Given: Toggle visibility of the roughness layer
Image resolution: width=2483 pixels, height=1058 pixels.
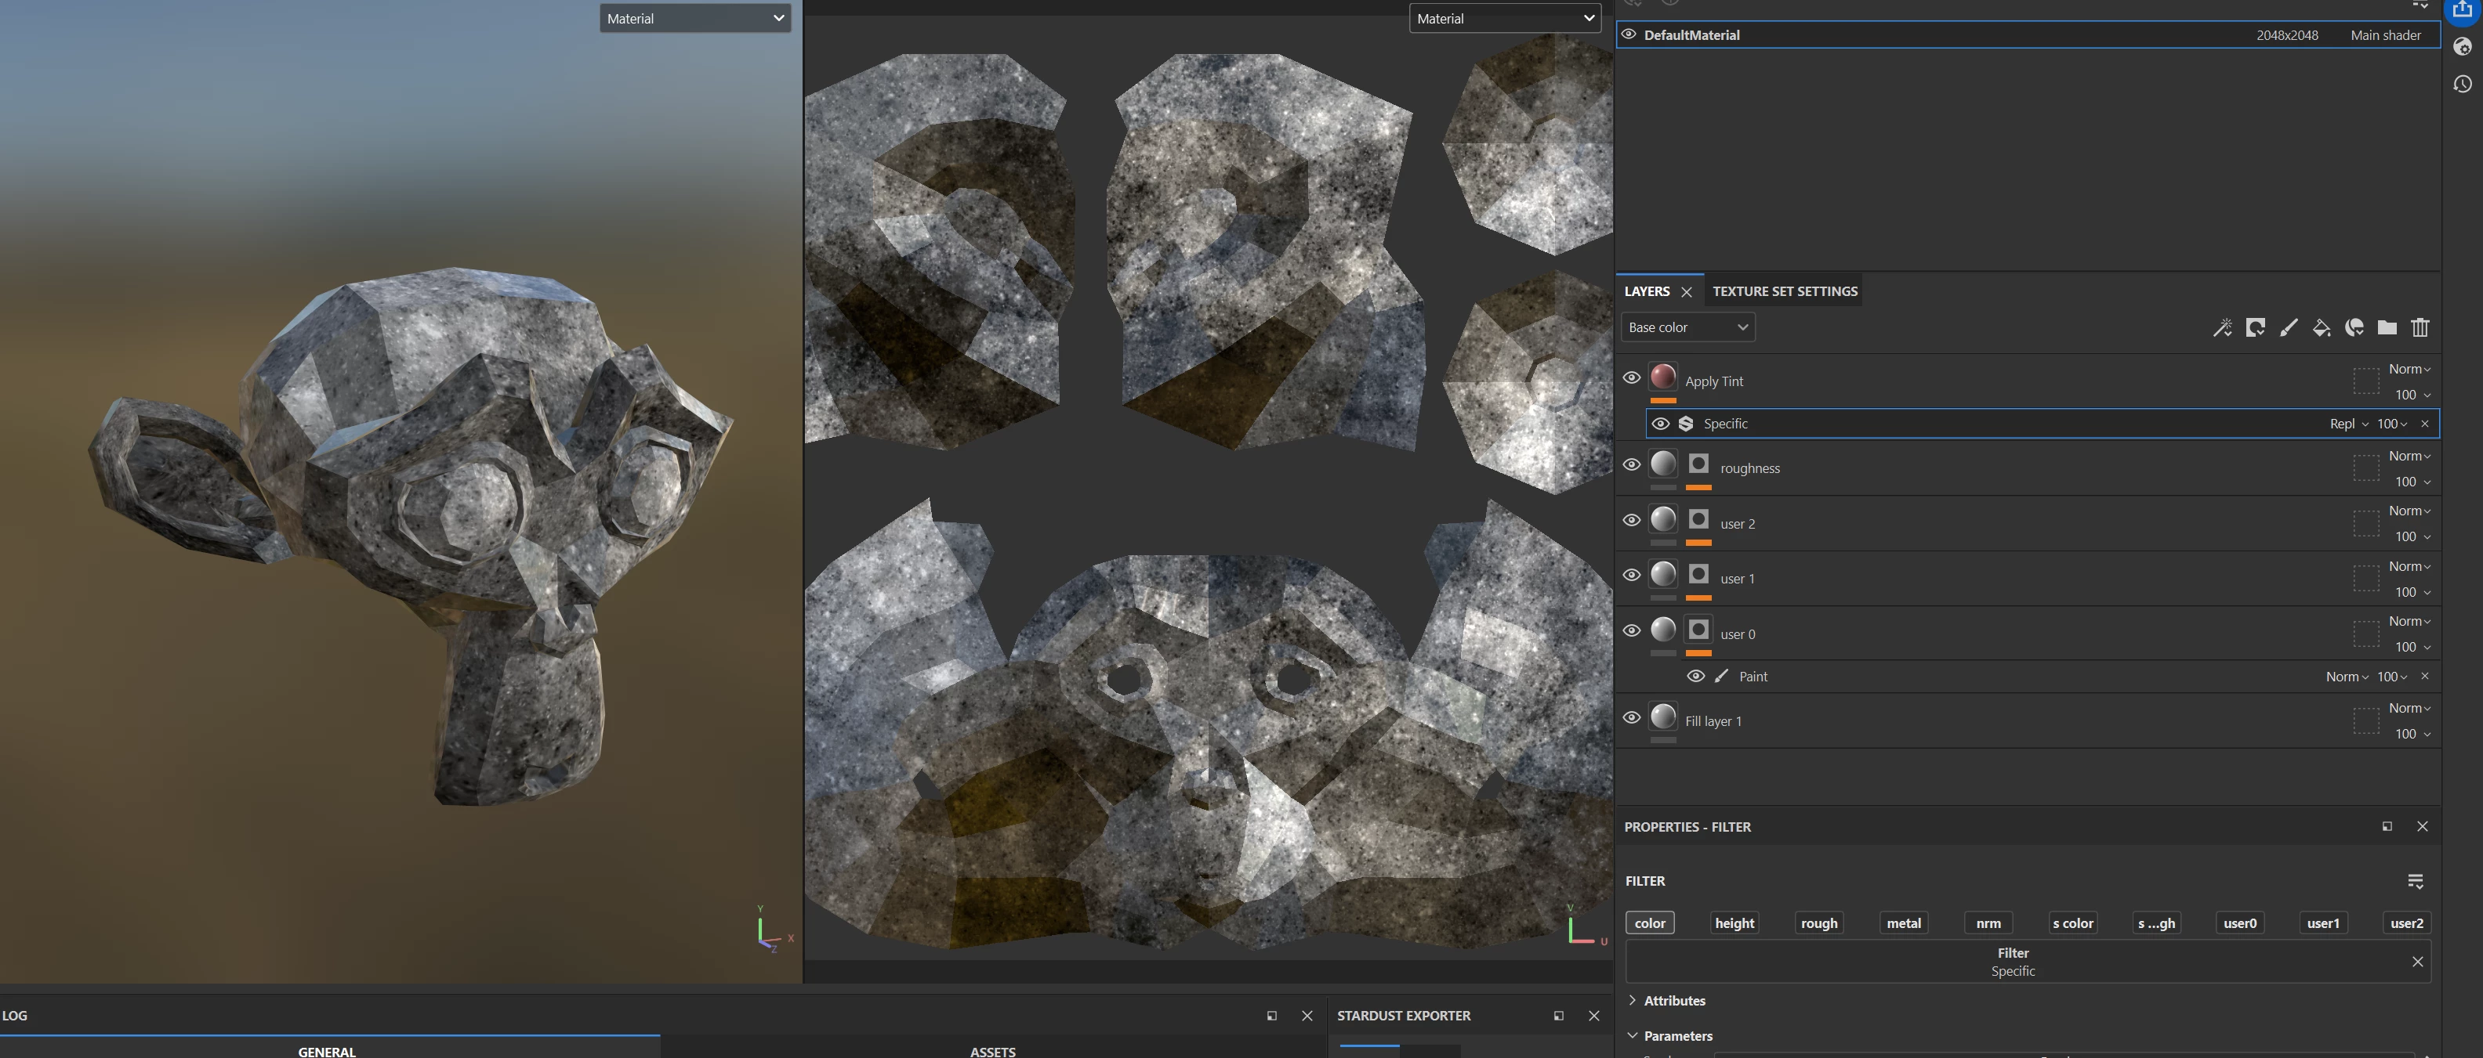Looking at the screenshot, I should (1631, 464).
